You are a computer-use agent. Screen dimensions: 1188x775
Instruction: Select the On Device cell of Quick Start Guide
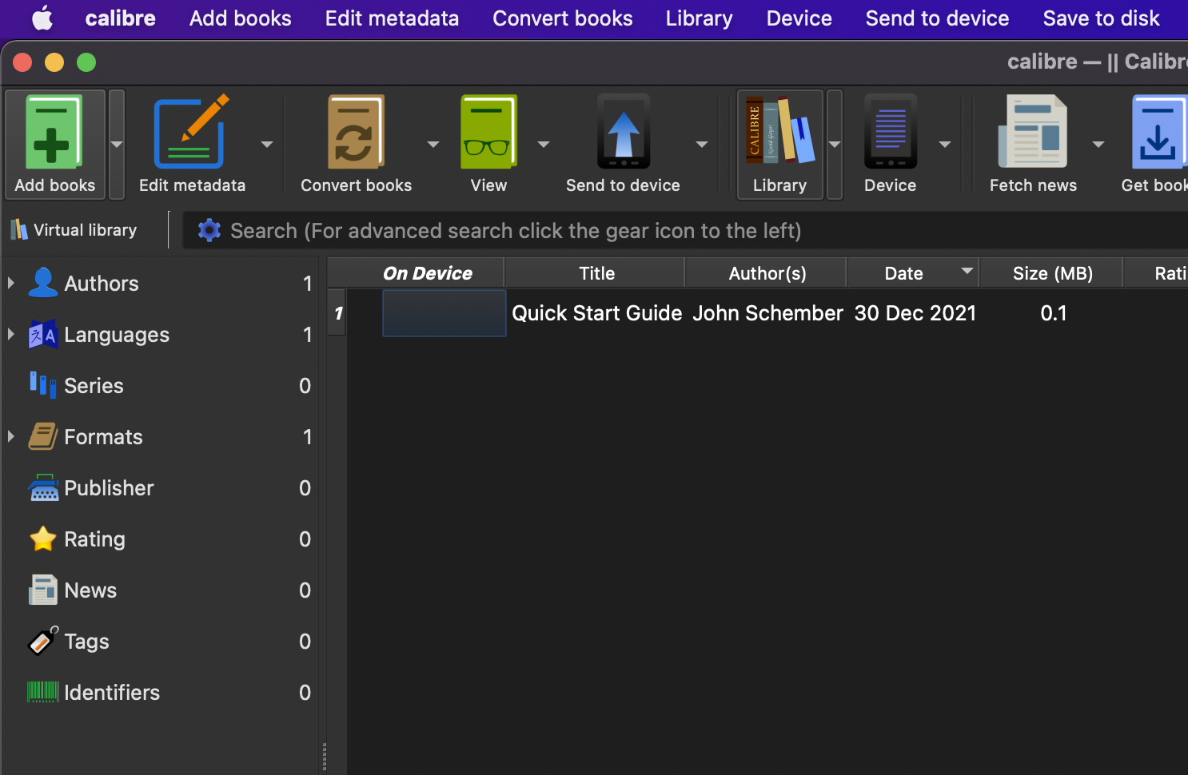[445, 313]
